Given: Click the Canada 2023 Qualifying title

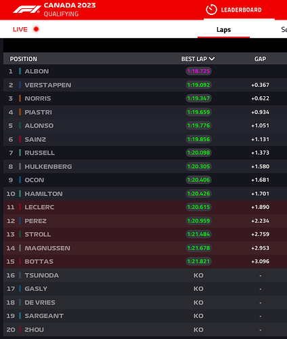Looking at the screenshot, I should [70, 9].
